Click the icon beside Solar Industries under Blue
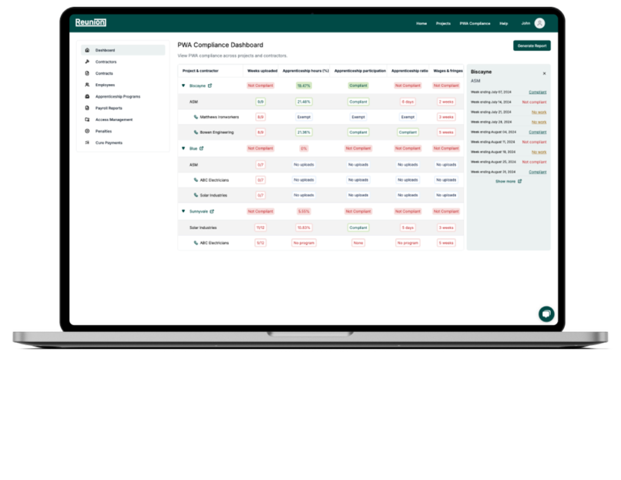The width and height of the screenshot is (621, 480). (196, 195)
